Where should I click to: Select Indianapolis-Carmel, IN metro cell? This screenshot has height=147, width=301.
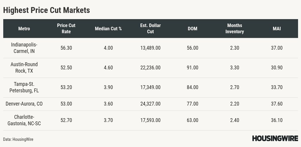point(24,48)
